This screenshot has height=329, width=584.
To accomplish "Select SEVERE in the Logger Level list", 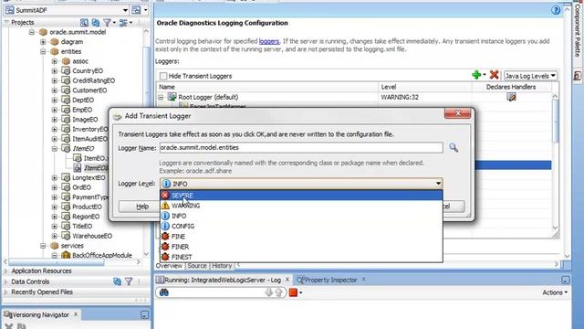I will click(x=301, y=195).
